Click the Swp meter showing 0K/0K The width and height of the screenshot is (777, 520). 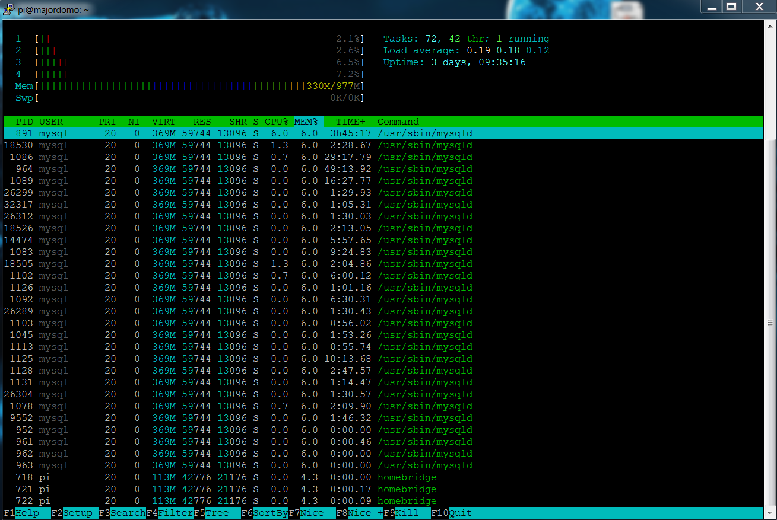(190, 98)
